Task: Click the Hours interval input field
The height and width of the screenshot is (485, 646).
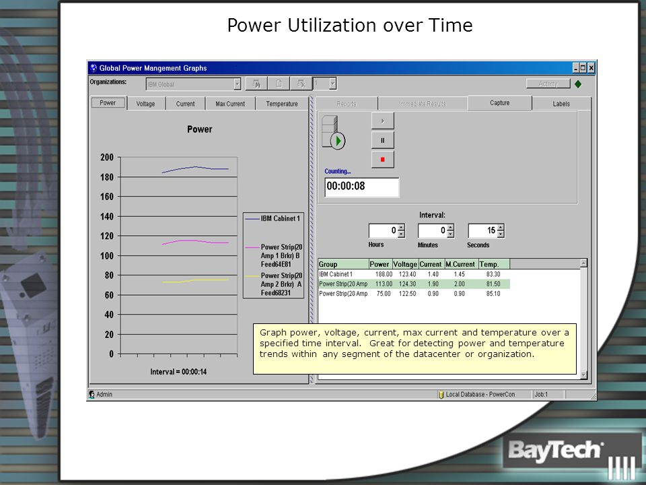Action: point(384,230)
